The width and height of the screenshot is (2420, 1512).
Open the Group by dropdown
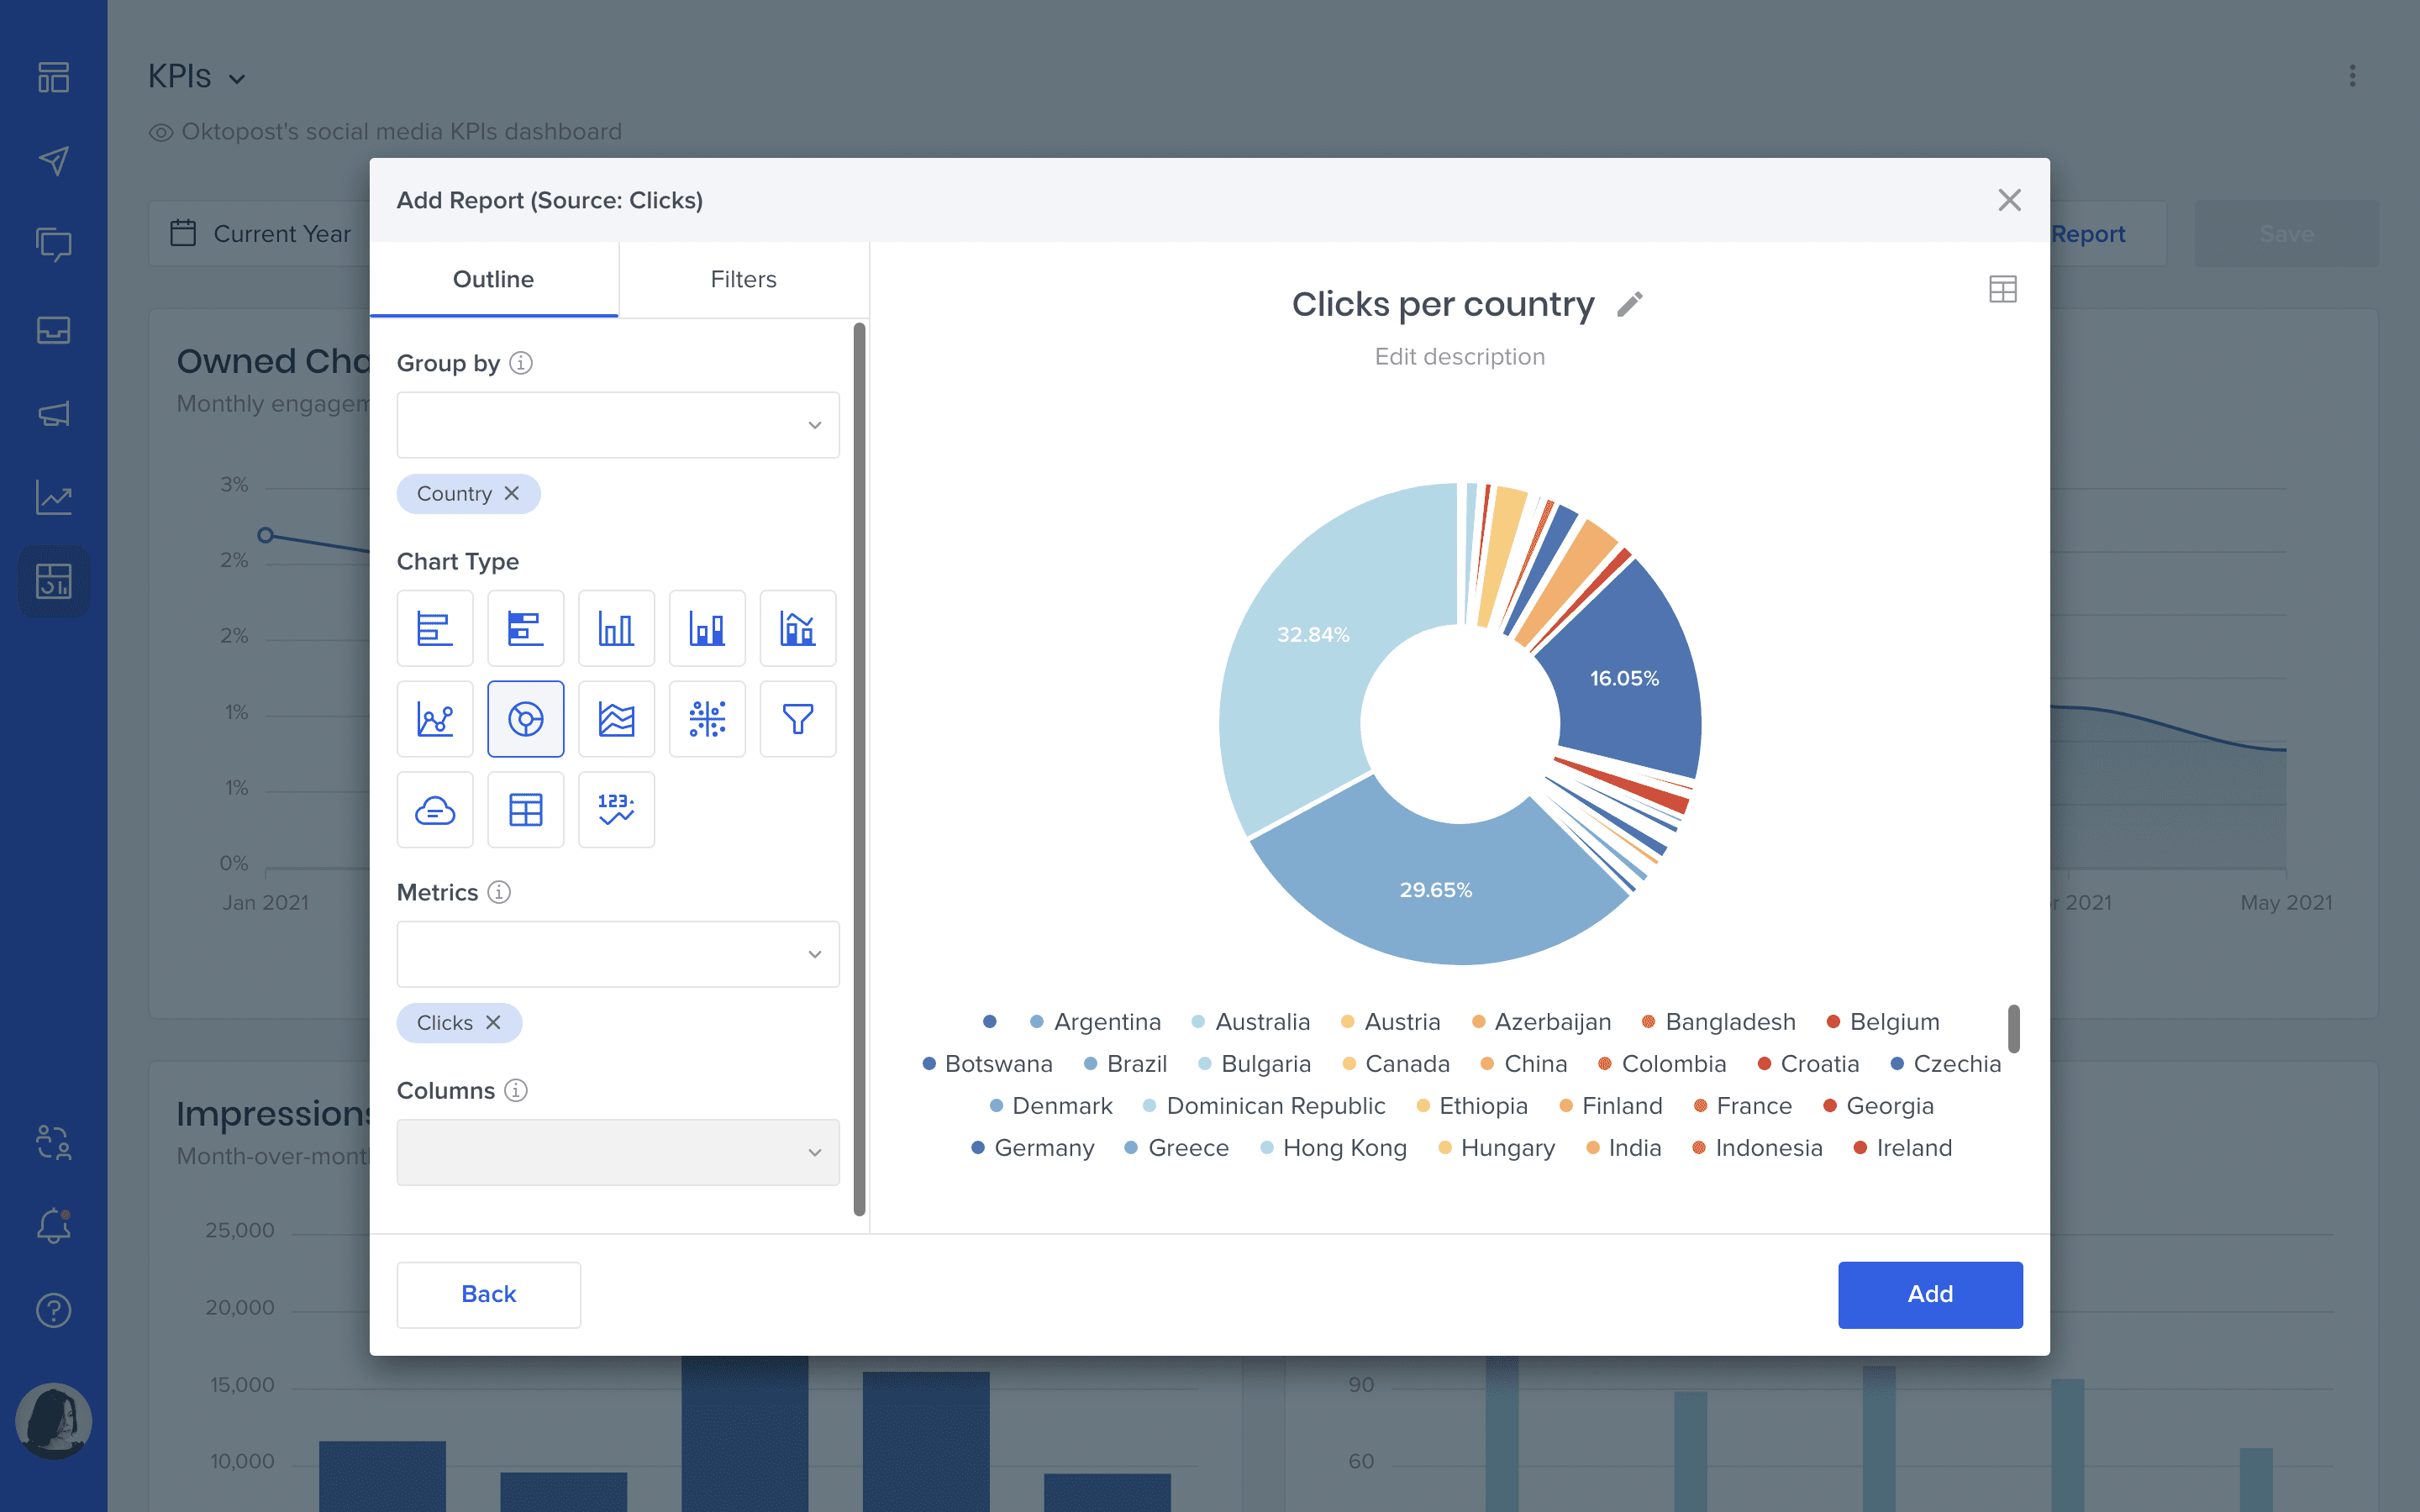click(x=617, y=424)
